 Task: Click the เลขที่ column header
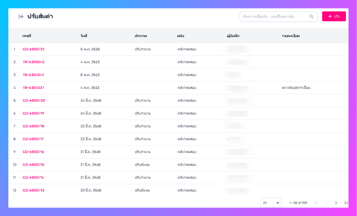pyautogui.click(x=26, y=36)
